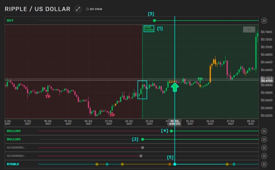Click the $0.5200 price axis label
This screenshot has height=170, width=275.
pyautogui.click(x=266, y=116)
